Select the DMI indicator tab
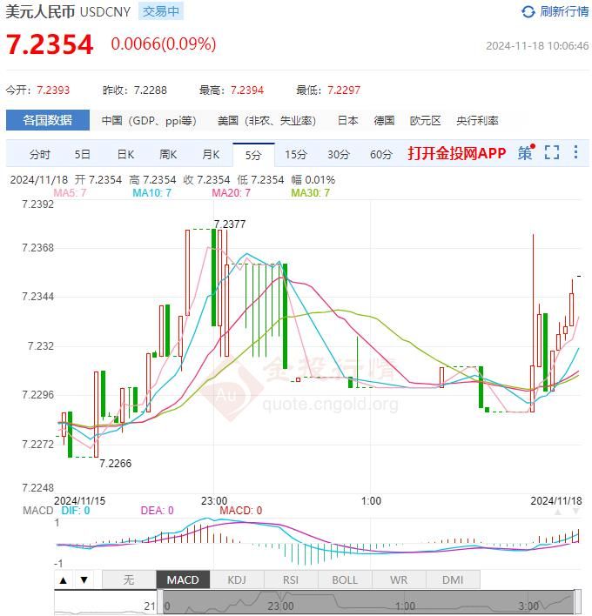592x616 pixels. (x=453, y=579)
